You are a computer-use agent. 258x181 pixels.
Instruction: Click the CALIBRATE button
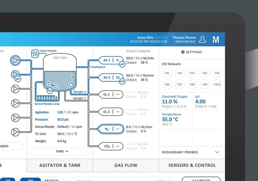tap(201, 180)
